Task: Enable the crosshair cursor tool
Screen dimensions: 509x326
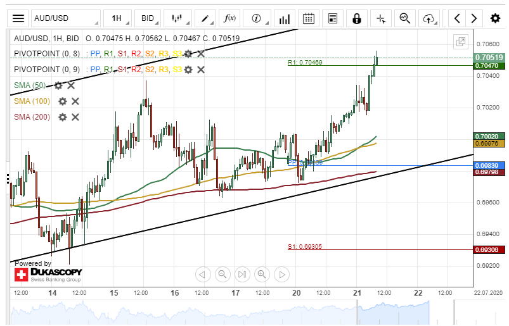Action: point(381,18)
